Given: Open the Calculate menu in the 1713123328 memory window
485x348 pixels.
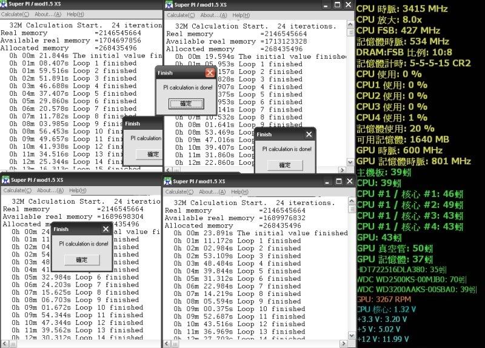Looking at the screenshot, I should tap(181, 15).
